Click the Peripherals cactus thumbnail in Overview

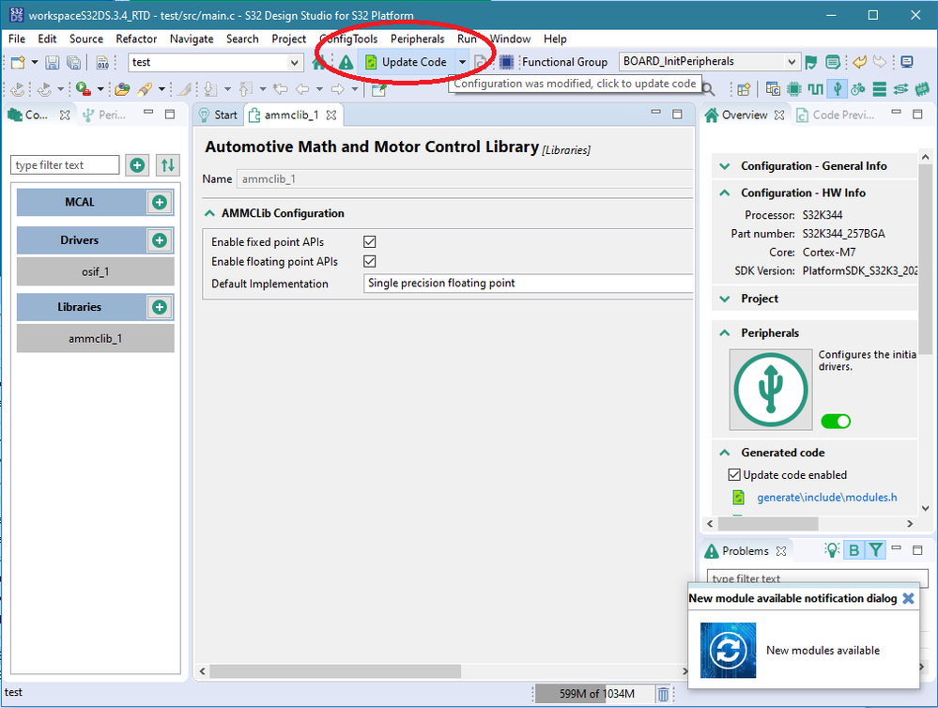coord(771,390)
